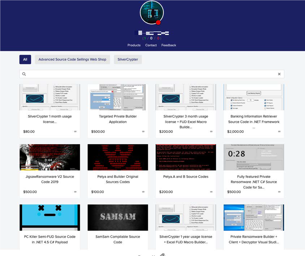Open the Feedback section

169,45
